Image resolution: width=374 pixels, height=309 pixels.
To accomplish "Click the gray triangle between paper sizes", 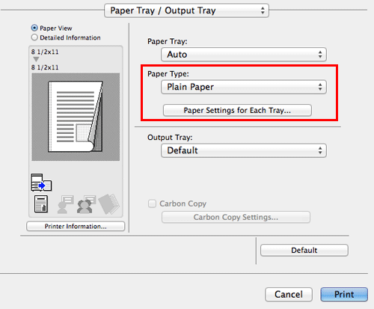I will coord(36,59).
